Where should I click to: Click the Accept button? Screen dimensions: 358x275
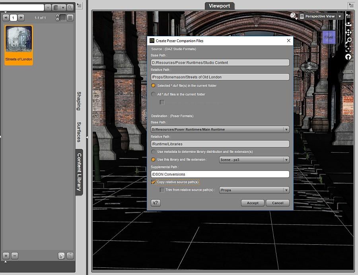click(253, 203)
